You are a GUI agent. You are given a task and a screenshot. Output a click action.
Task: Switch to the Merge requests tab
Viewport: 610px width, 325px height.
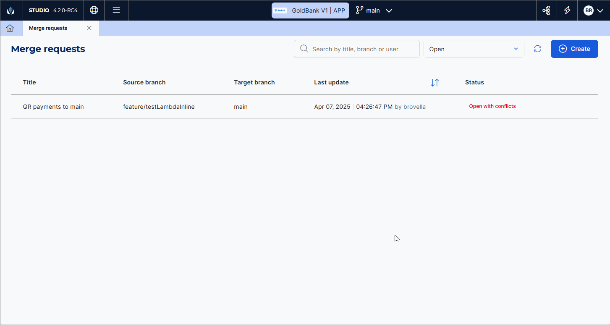48,28
